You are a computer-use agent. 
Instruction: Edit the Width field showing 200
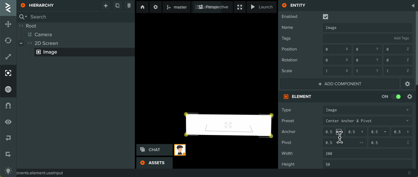367,154
